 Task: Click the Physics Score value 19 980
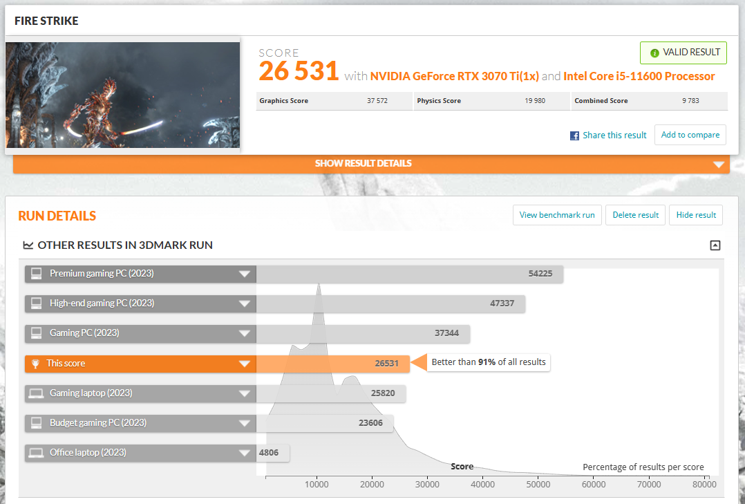pos(535,101)
